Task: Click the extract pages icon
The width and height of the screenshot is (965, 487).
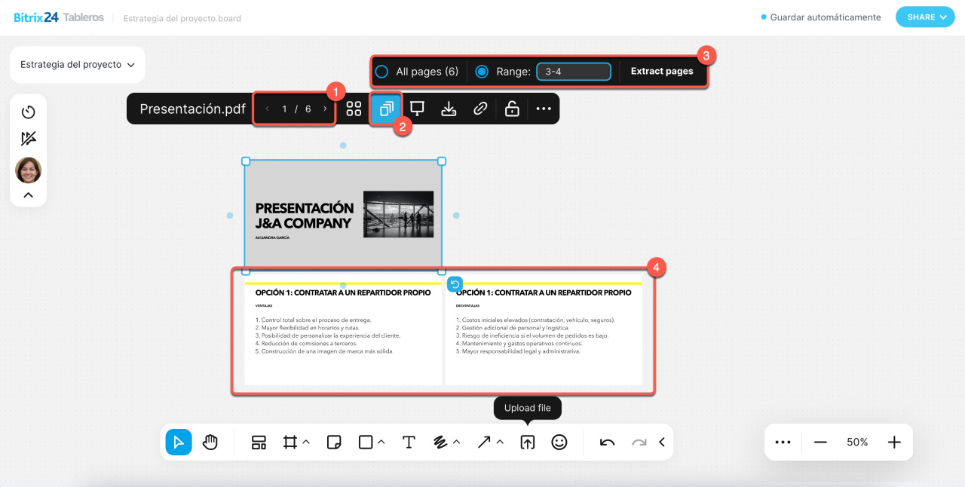Action: point(386,109)
